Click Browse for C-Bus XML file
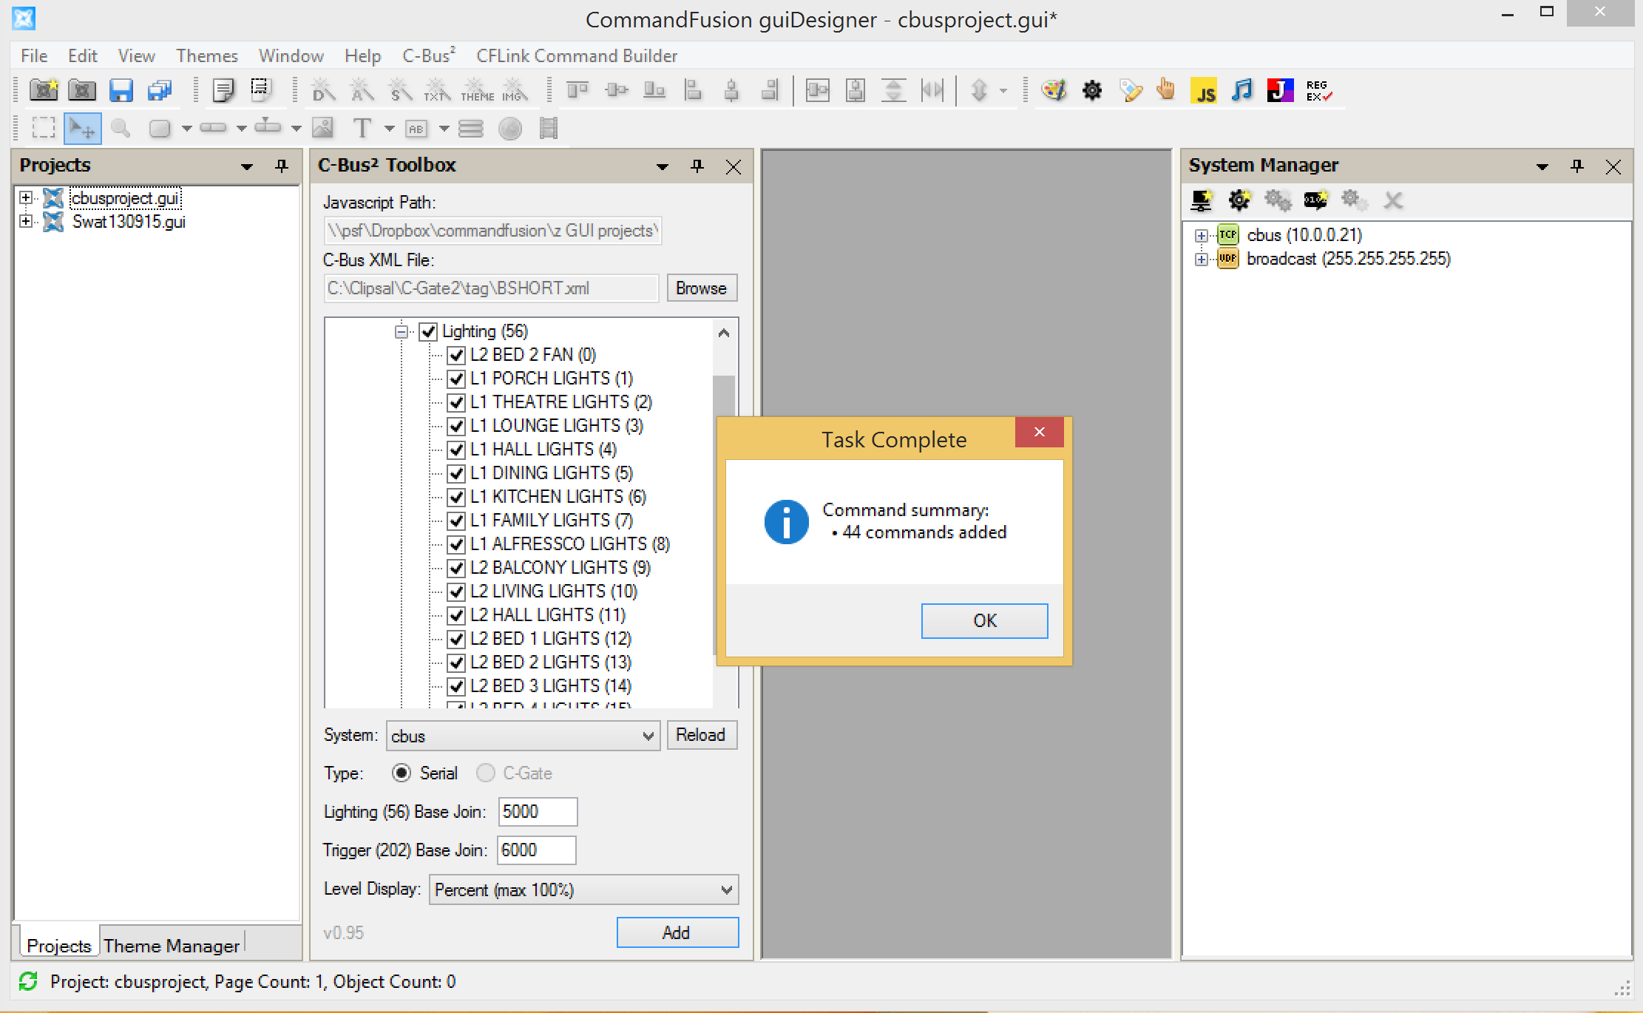The width and height of the screenshot is (1643, 1013). click(701, 288)
